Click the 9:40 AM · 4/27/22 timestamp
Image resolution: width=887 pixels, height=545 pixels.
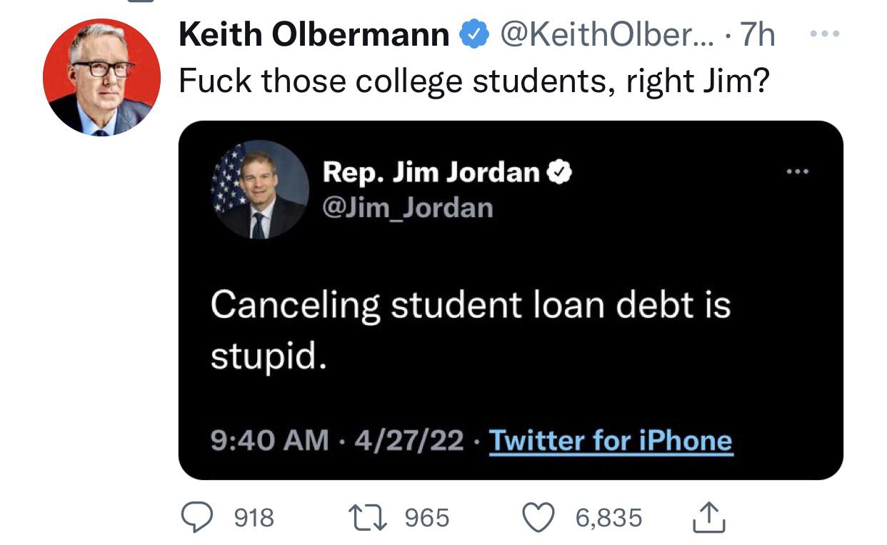pyautogui.click(x=338, y=440)
